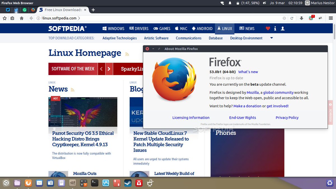Click the user account icon in Softpedia header
The width and height of the screenshot is (336, 189).
coord(283,29)
